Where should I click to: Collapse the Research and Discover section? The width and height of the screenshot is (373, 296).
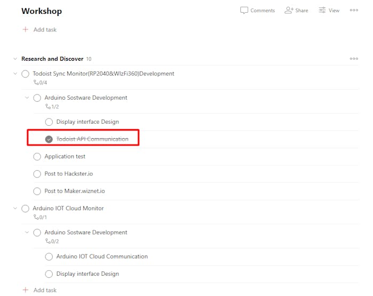[x=15, y=59]
